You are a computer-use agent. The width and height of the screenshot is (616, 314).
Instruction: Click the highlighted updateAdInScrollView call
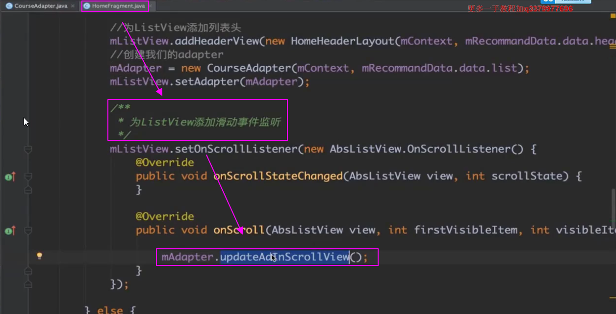coord(284,257)
